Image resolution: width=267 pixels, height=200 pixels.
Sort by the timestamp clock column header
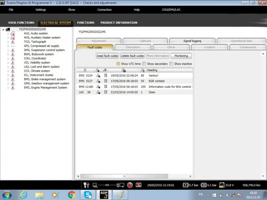click(123, 70)
